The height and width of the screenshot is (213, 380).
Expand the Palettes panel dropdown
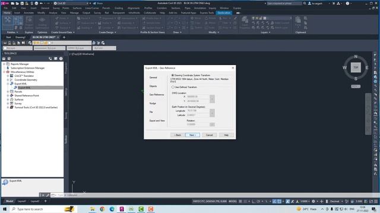pos(12,32)
